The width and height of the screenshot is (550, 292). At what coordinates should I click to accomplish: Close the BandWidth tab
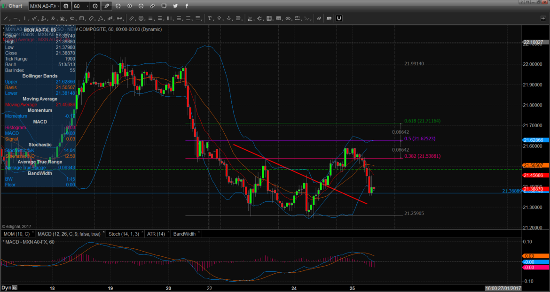click(x=199, y=232)
